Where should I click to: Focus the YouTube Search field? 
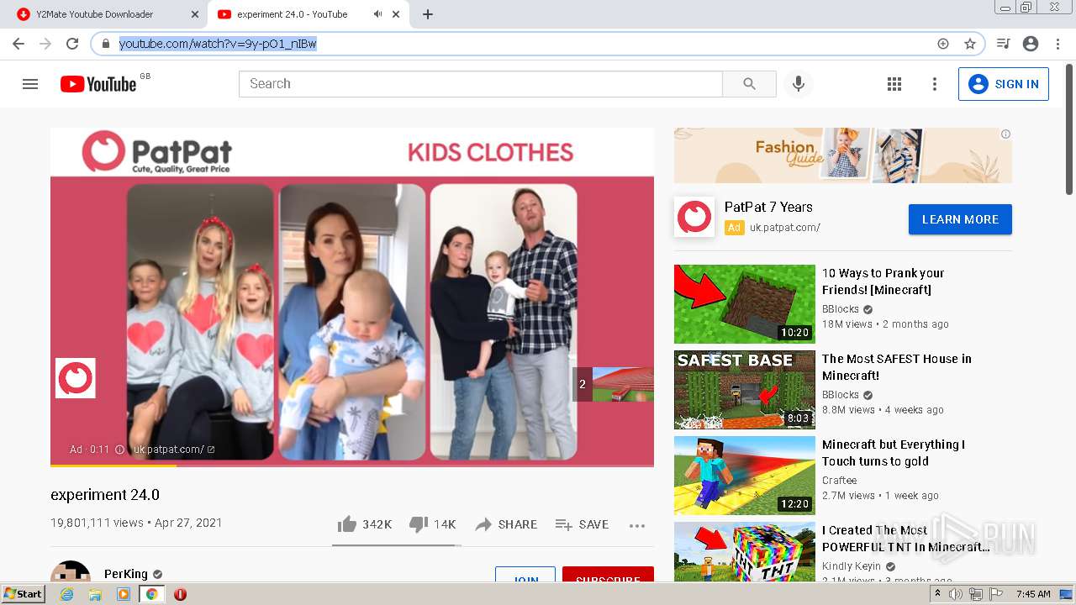pyautogui.click(x=481, y=84)
